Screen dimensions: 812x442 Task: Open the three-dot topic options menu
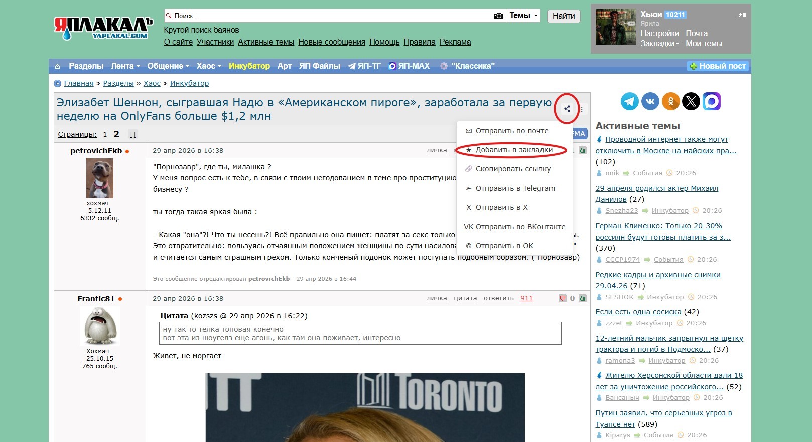582,109
